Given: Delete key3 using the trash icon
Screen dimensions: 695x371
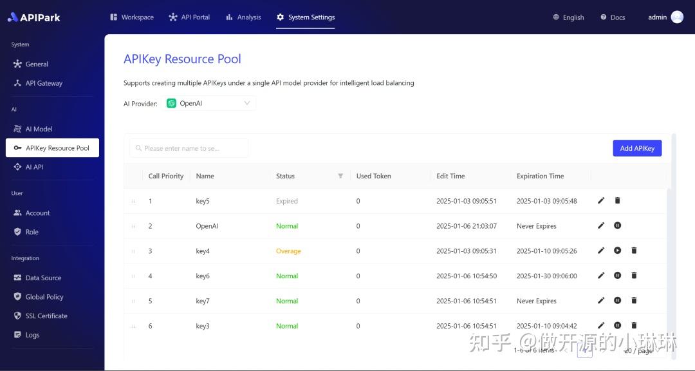Looking at the screenshot, I should (x=634, y=325).
